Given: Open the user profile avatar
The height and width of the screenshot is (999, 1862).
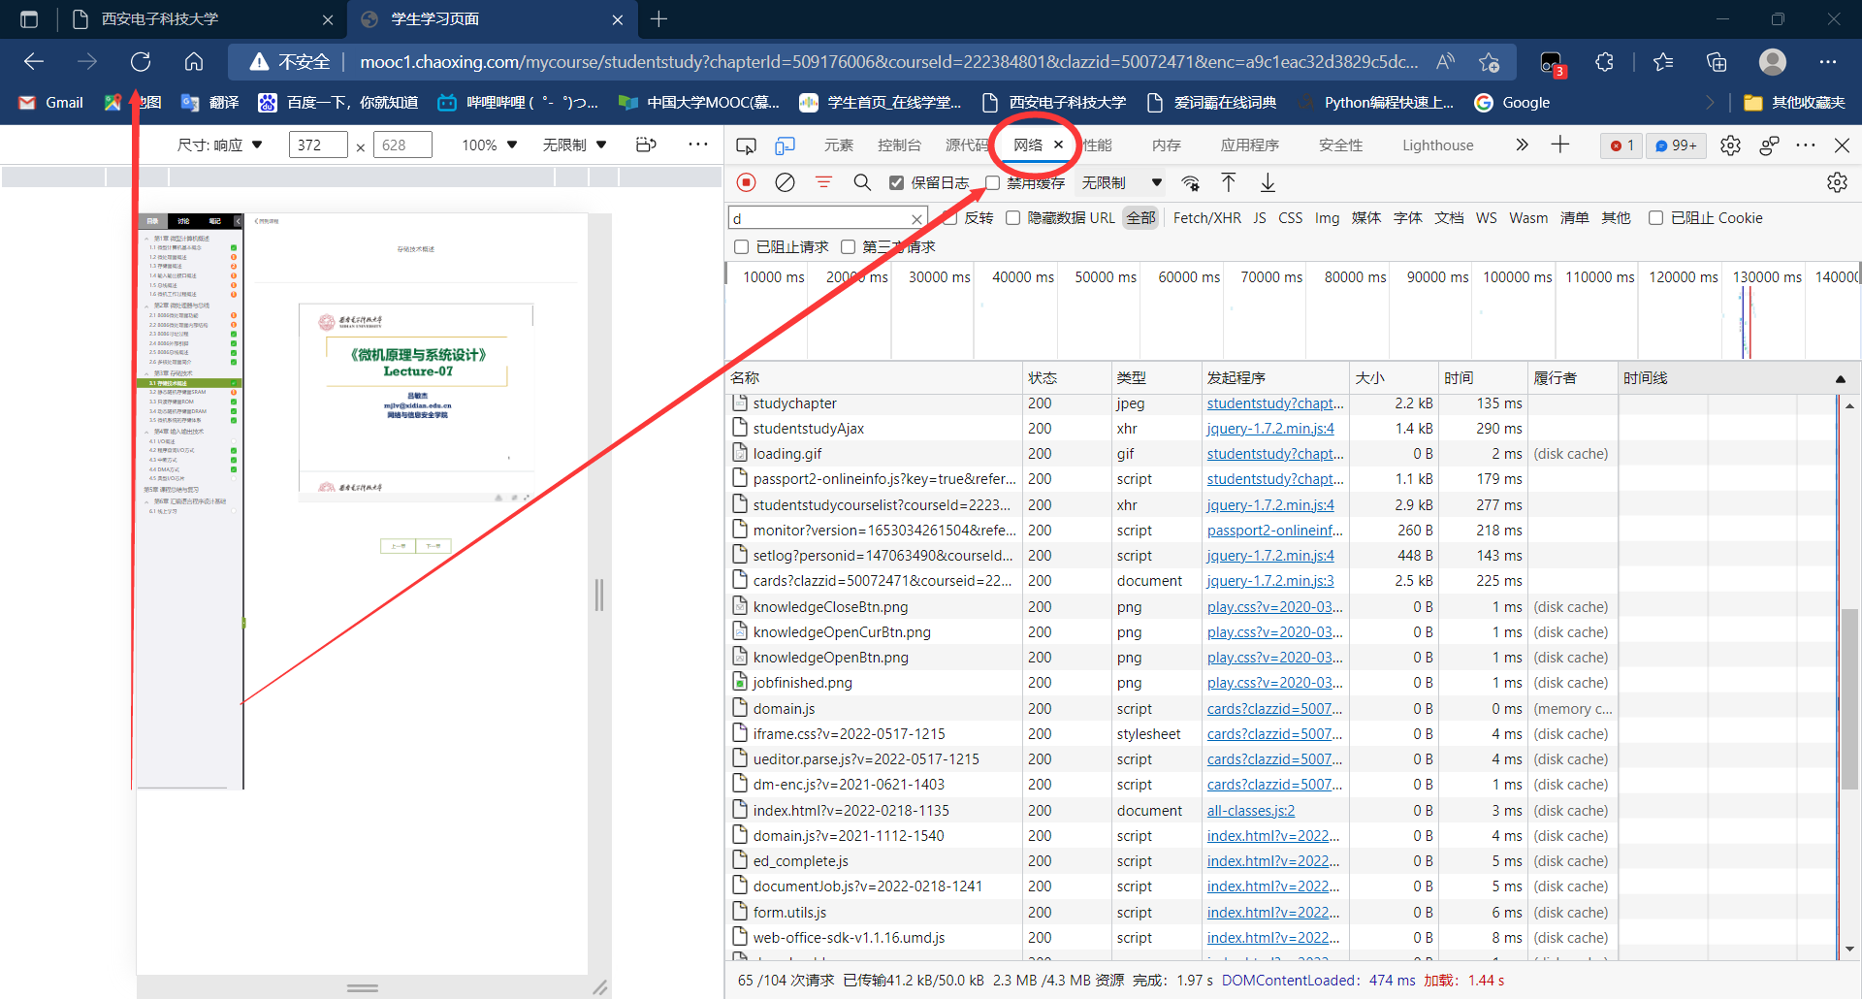Looking at the screenshot, I should point(1773,62).
